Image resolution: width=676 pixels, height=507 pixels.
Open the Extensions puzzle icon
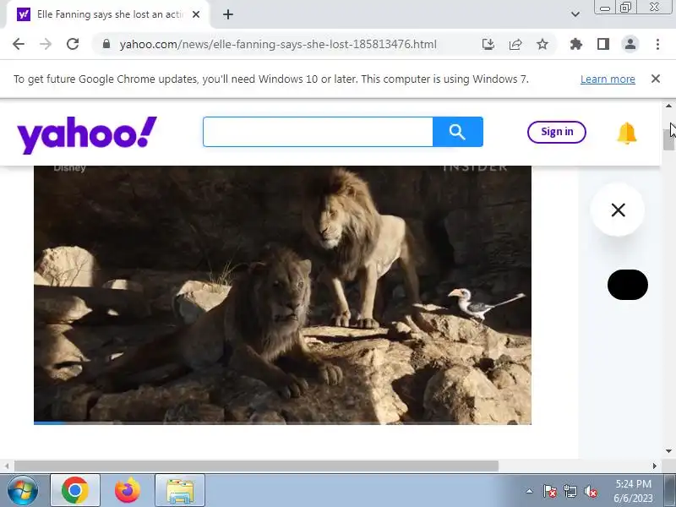(x=576, y=44)
